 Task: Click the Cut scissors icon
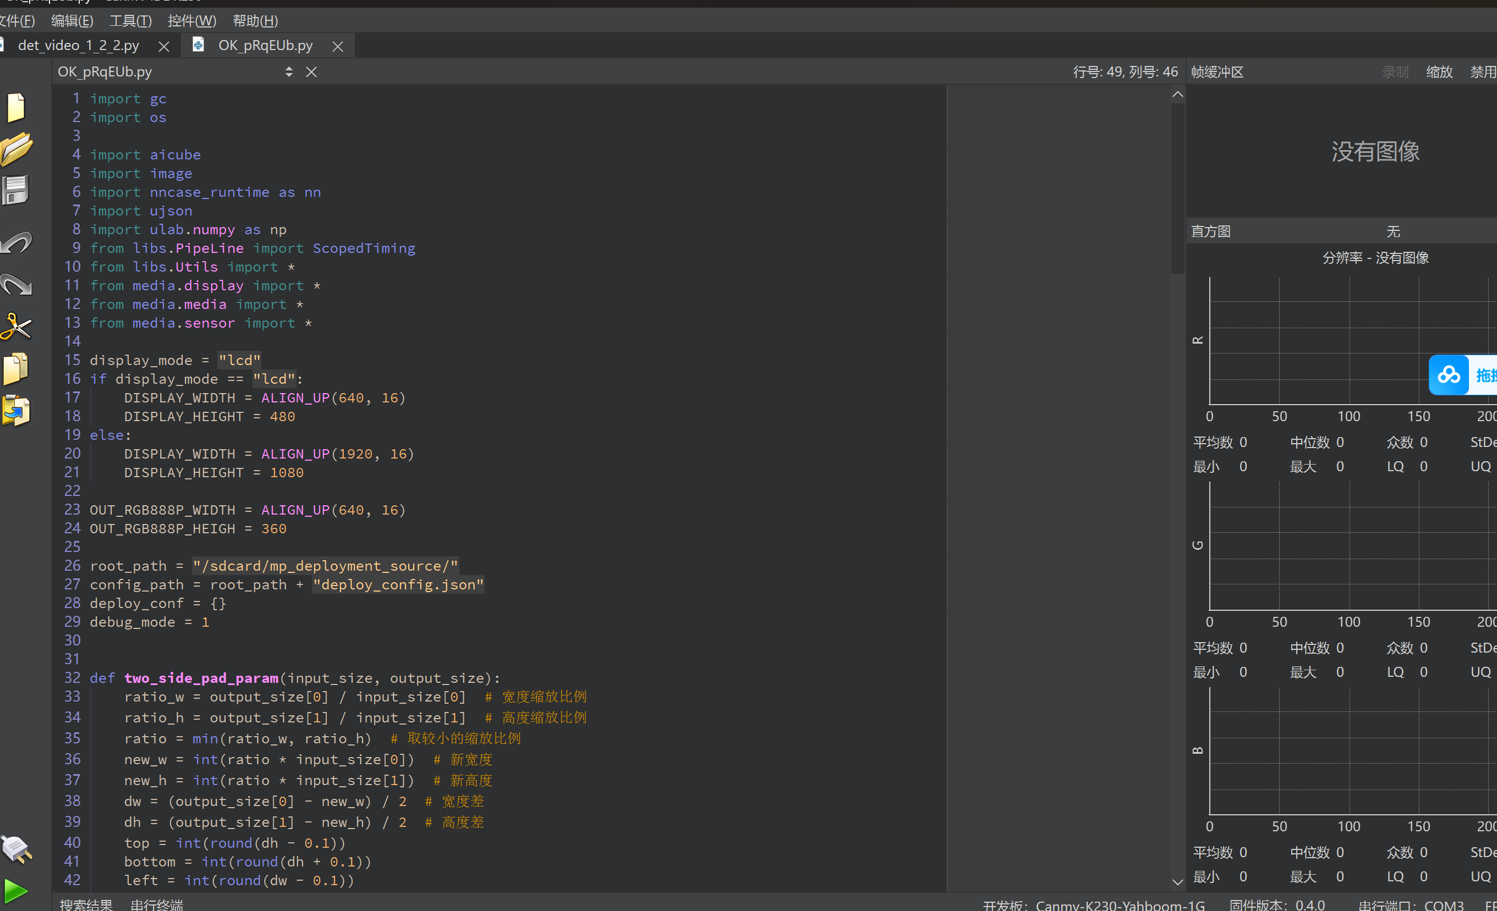16,327
